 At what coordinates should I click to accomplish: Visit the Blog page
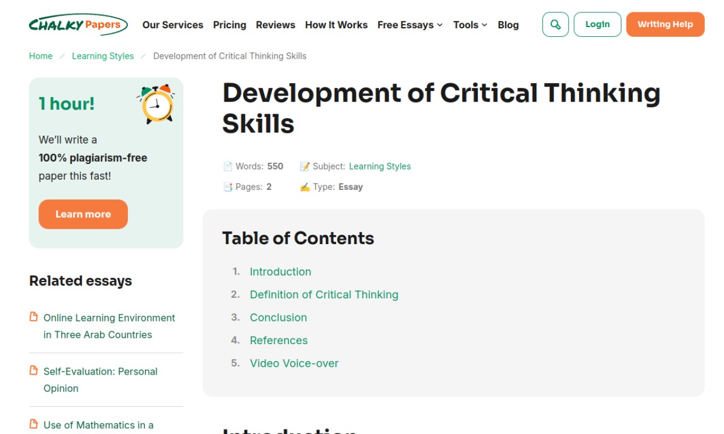click(508, 25)
